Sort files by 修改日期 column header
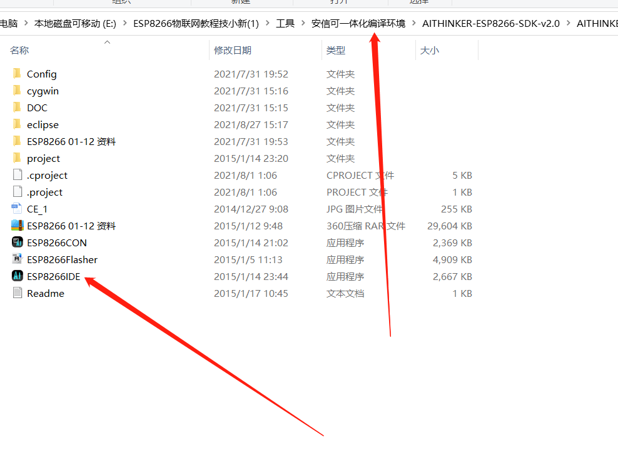The height and width of the screenshot is (475, 618). coord(233,51)
